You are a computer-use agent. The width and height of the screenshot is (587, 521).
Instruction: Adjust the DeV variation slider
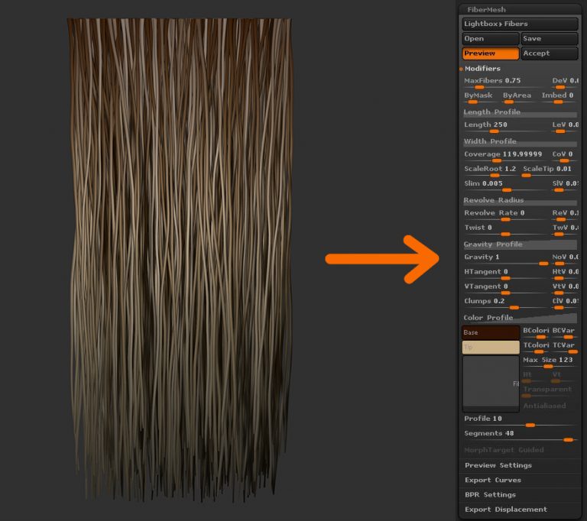(565, 83)
